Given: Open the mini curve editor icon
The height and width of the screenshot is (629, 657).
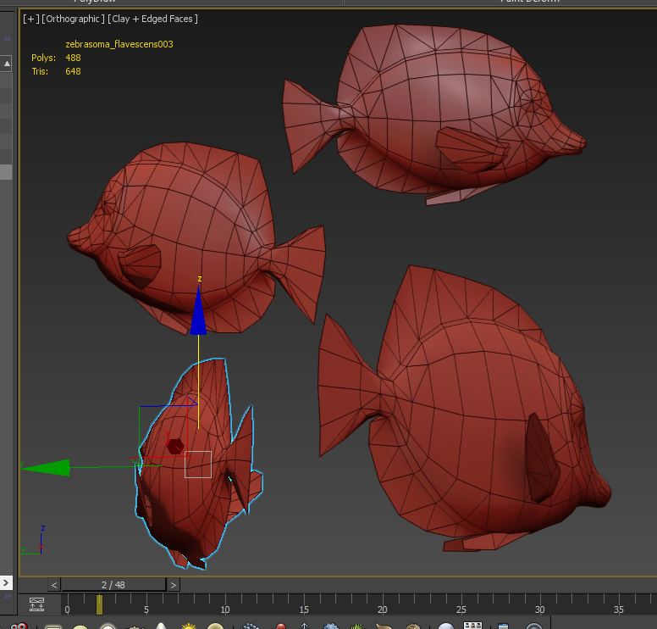Looking at the screenshot, I should point(36,604).
